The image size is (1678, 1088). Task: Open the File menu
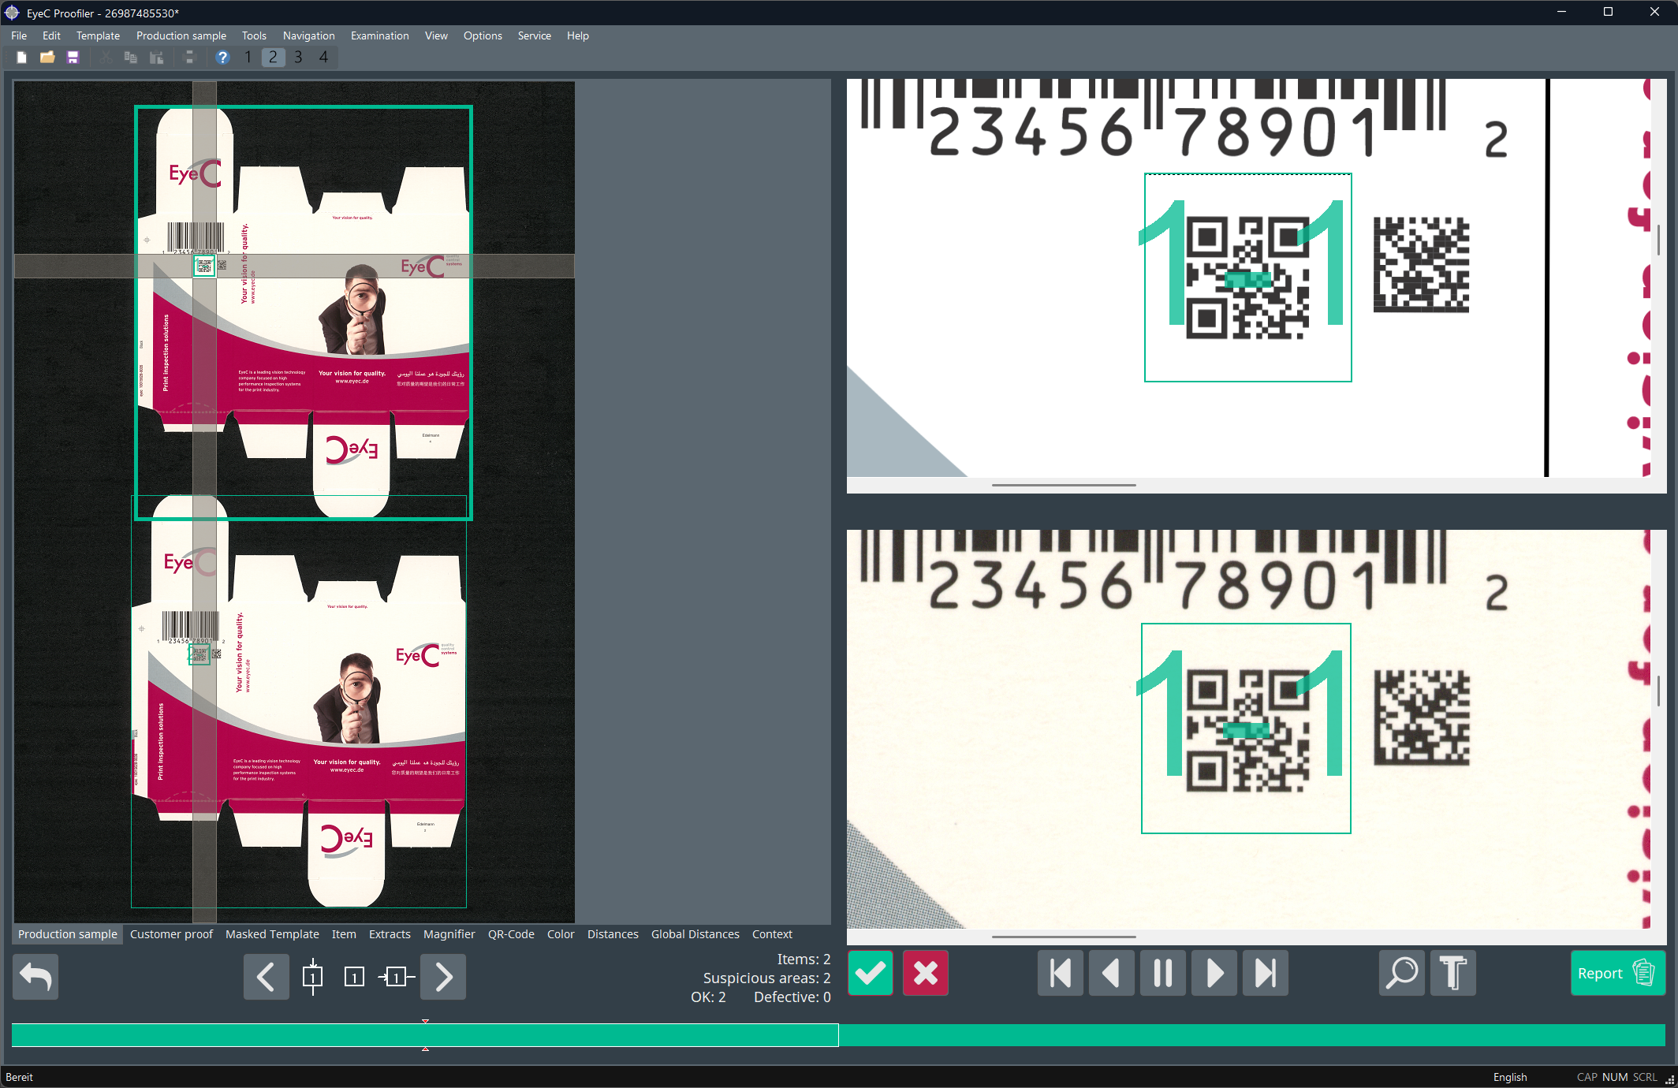19,35
